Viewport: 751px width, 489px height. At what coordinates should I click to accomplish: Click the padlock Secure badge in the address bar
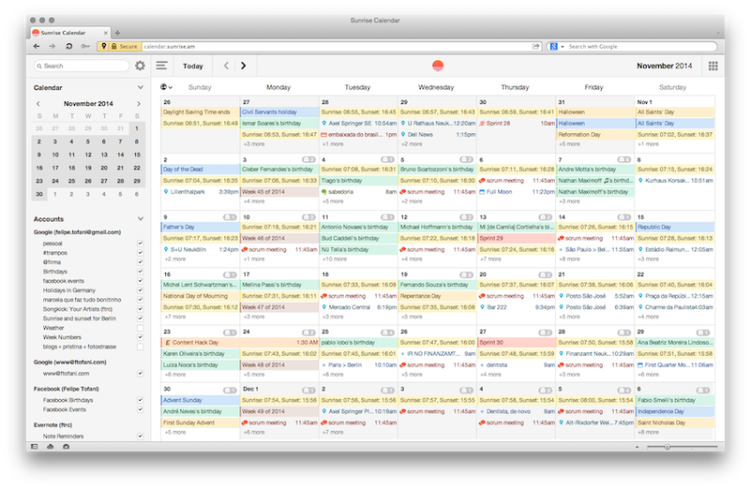[x=125, y=46]
